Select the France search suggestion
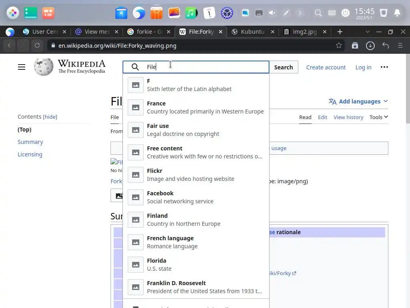410x308 pixels. (196, 107)
